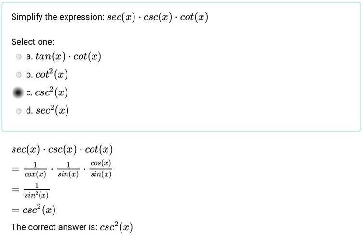The width and height of the screenshot is (363, 237).
Task: Click the csc²(x) text in option c
Action: tap(52, 92)
